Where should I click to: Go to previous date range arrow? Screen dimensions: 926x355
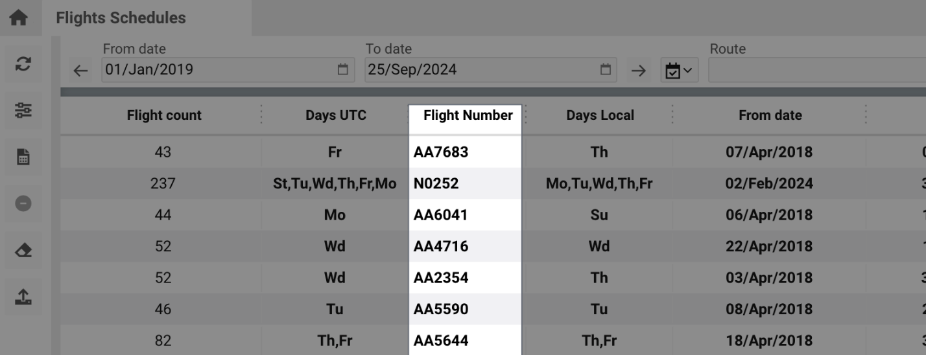(80, 71)
